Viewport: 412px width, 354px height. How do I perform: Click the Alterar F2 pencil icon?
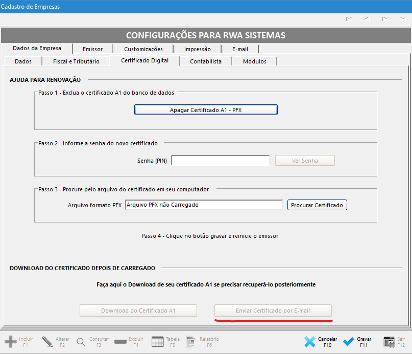tap(47, 342)
